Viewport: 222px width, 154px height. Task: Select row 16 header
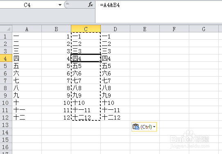click(6, 147)
